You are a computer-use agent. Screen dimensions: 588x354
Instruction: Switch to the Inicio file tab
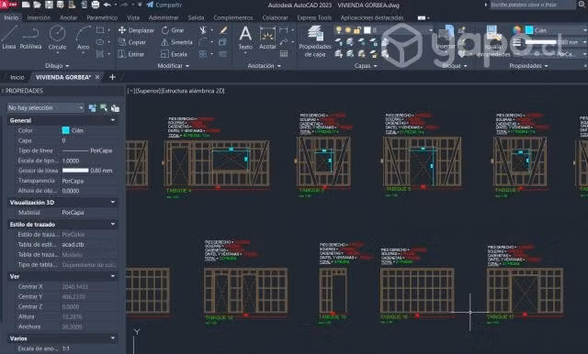17,77
